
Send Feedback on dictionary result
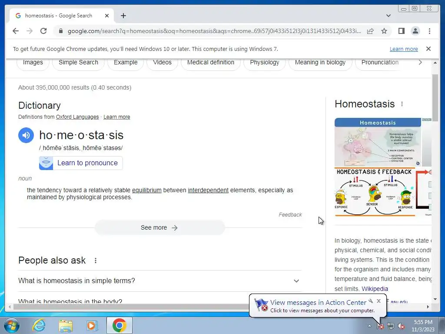[x=290, y=215]
